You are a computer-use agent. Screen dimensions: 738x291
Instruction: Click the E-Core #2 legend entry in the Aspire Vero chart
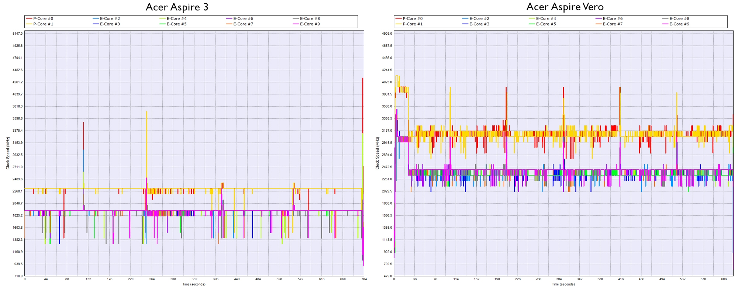click(x=476, y=18)
